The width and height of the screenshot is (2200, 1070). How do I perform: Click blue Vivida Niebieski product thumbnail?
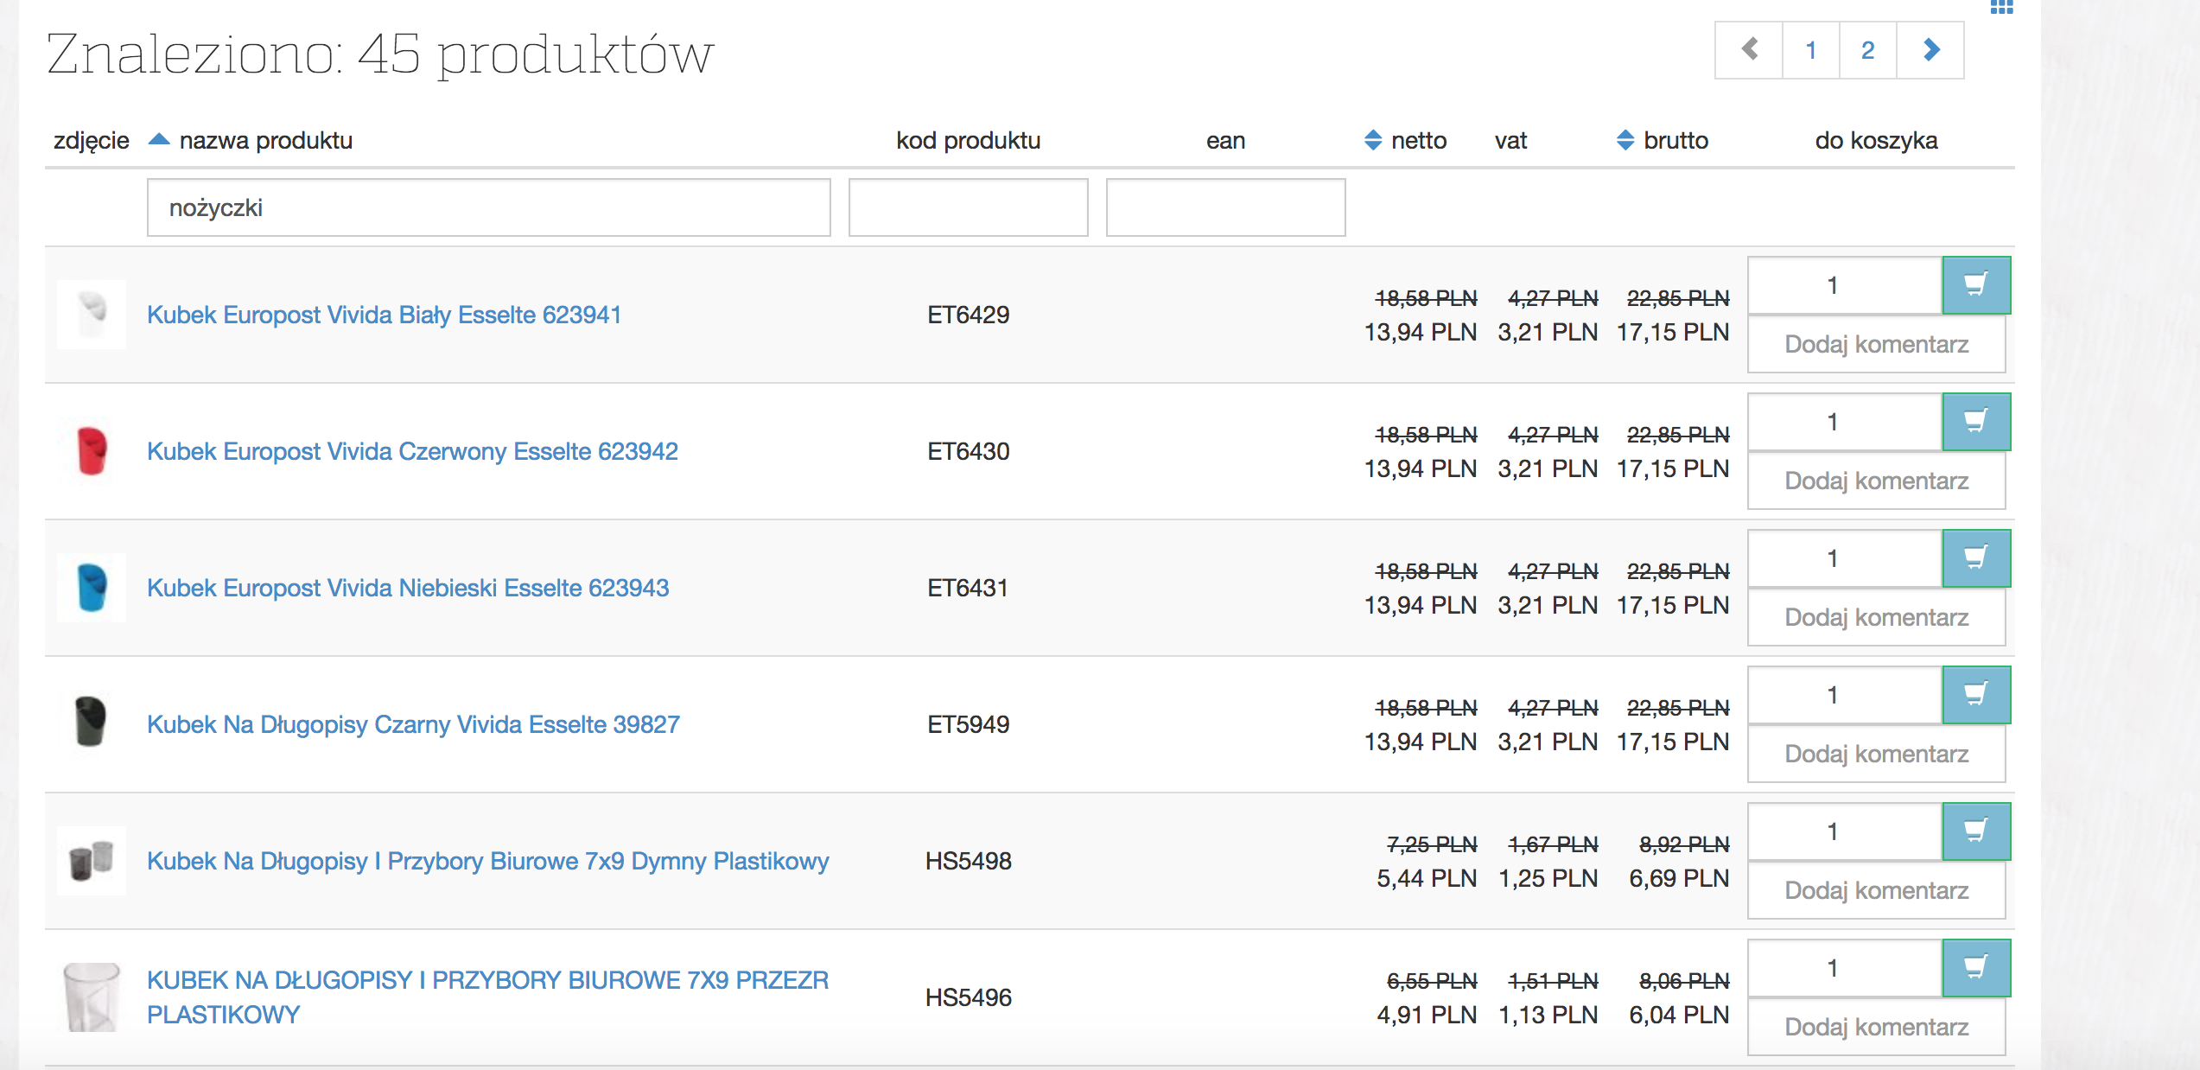click(x=92, y=588)
